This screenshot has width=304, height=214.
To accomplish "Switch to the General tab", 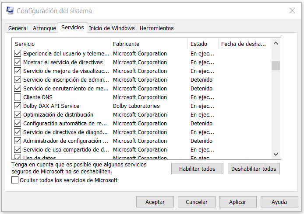I will click(18, 28).
